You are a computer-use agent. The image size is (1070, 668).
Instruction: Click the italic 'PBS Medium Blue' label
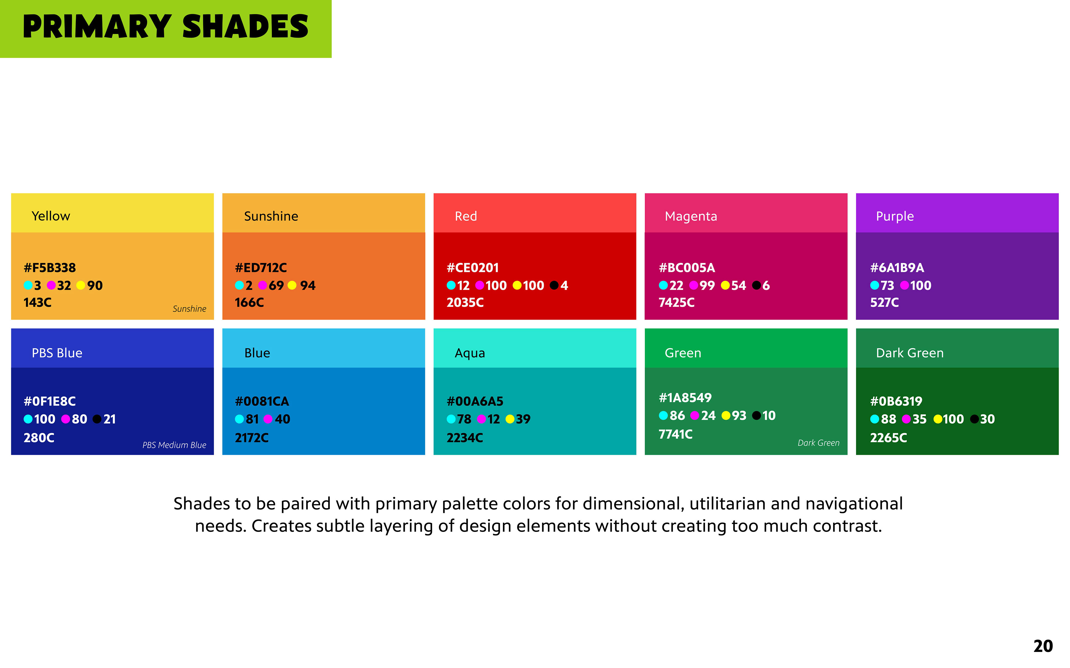(174, 445)
